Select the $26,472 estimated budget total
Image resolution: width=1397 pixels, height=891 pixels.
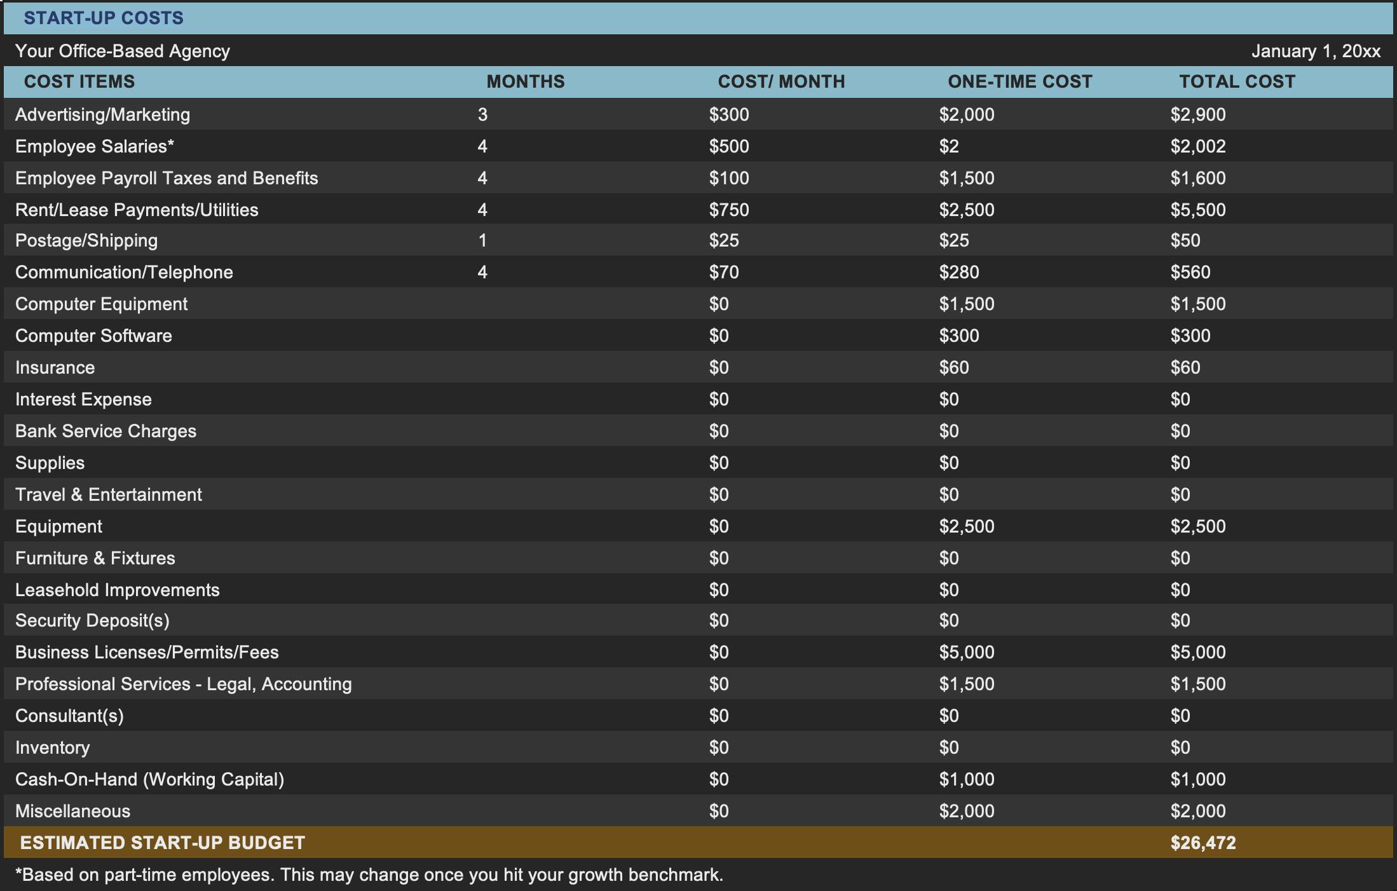1203,843
